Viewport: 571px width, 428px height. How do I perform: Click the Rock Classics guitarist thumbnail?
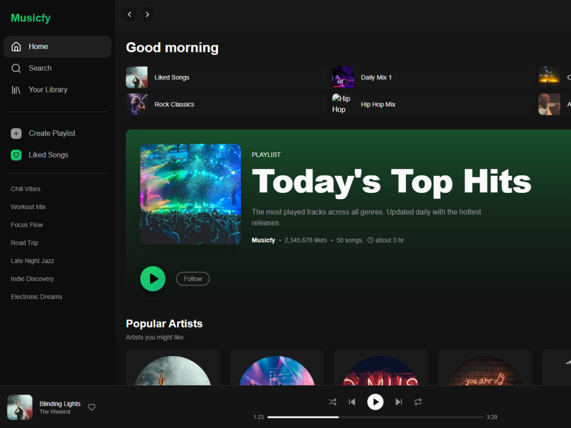(x=136, y=104)
